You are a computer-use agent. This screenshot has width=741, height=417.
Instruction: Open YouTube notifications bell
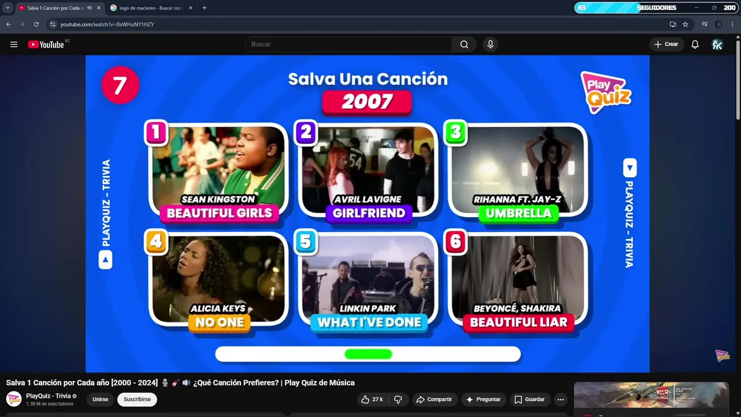click(695, 45)
